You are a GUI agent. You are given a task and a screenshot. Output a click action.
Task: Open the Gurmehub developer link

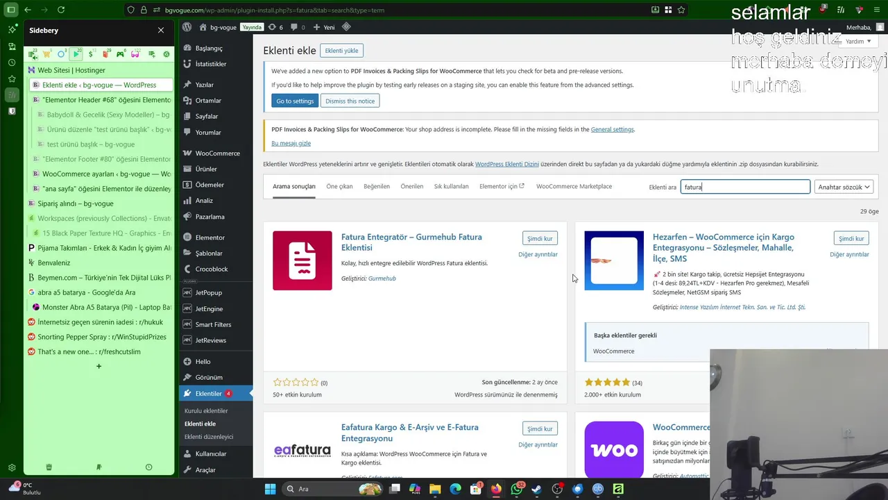(382, 278)
